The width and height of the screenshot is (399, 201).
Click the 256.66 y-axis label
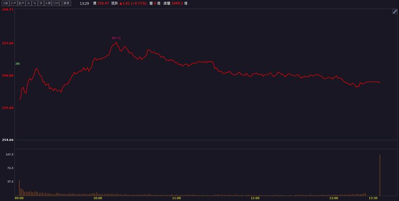[8, 75]
